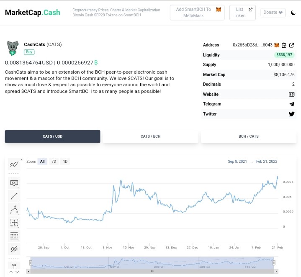Image resolution: width=301 pixels, height=277 pixels.
Task: Open the List Token link
Action: (242, 13)
